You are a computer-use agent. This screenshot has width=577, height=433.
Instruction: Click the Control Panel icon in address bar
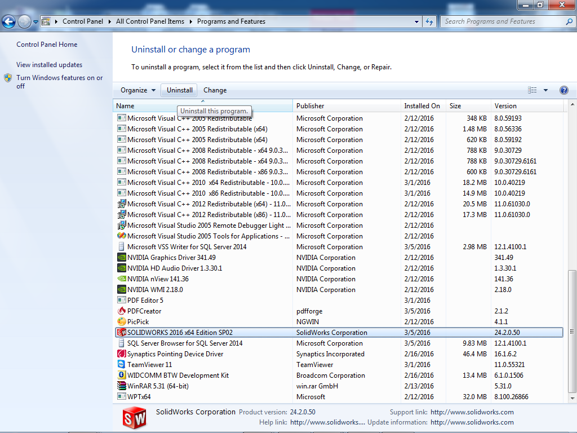pos(46,21)
